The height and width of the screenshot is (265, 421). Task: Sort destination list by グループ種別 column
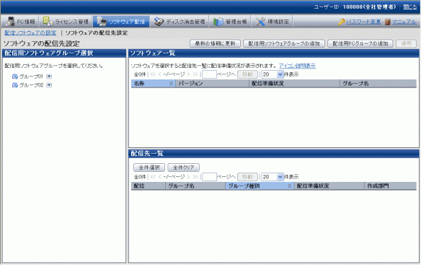260,186
